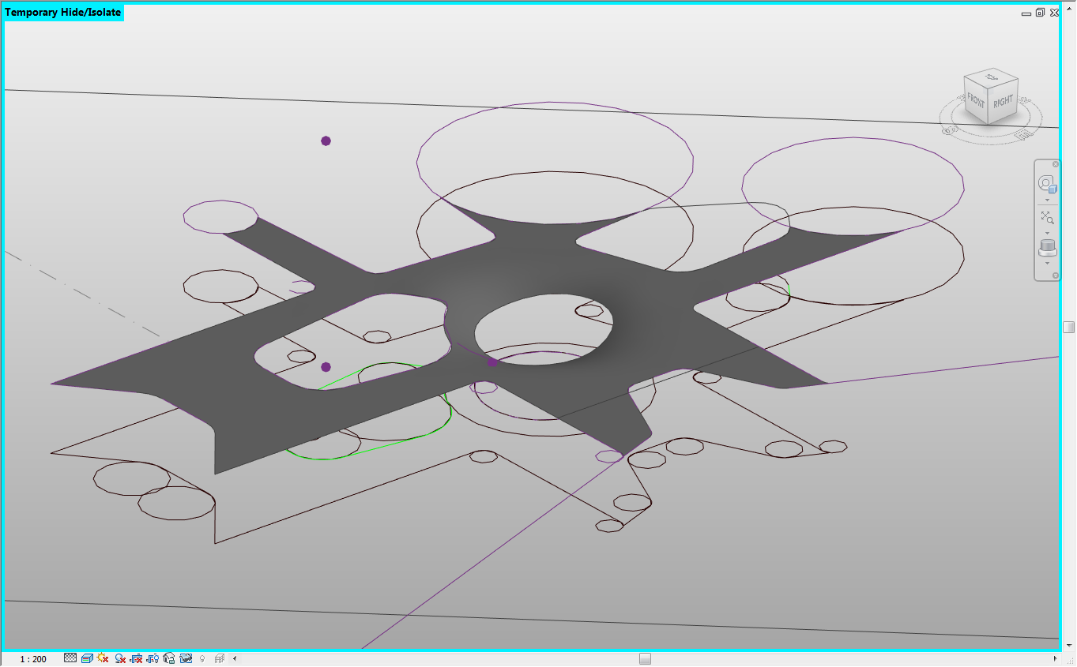Viewport: 1077px width, 667px height.
Task: Toggle the Shadows off icon
Action: pos(120,658)
